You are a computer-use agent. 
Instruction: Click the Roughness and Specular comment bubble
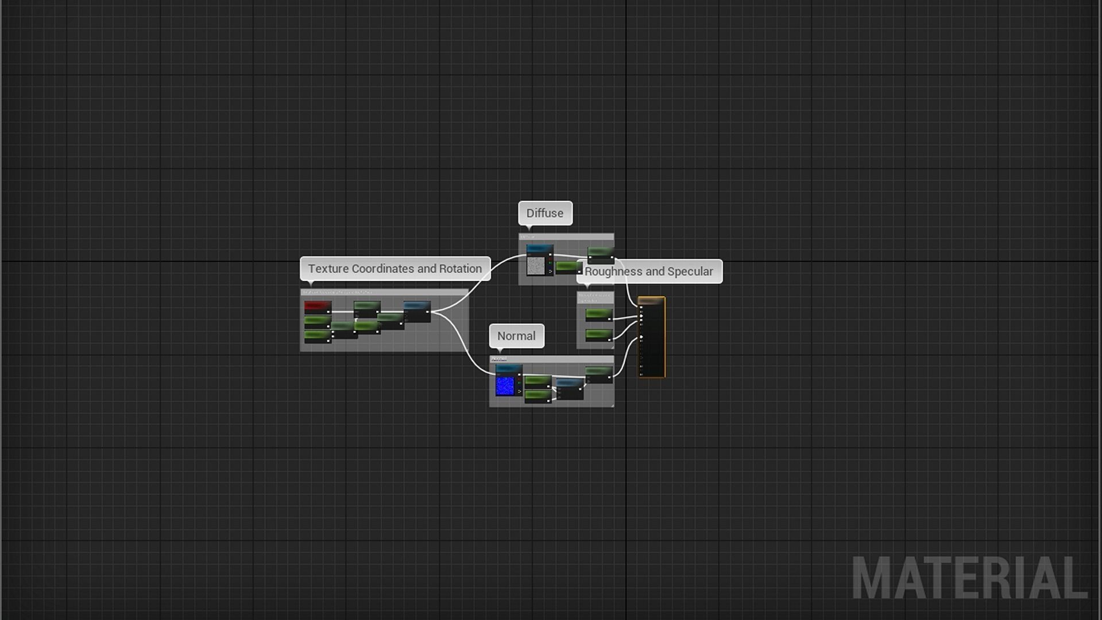click(649, 272)
